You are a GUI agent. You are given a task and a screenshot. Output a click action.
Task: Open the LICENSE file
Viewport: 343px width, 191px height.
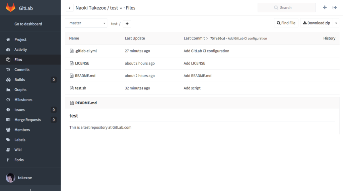(x=82, y=63)
